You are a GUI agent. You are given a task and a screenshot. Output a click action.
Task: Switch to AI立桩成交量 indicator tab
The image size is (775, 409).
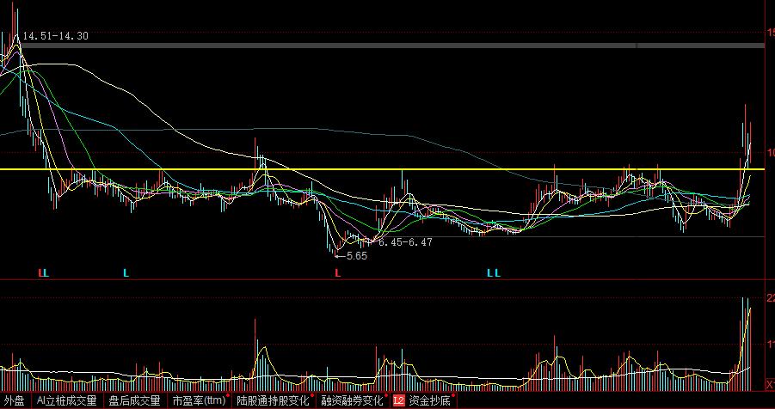pyautogui.click(x=67, y=400)
